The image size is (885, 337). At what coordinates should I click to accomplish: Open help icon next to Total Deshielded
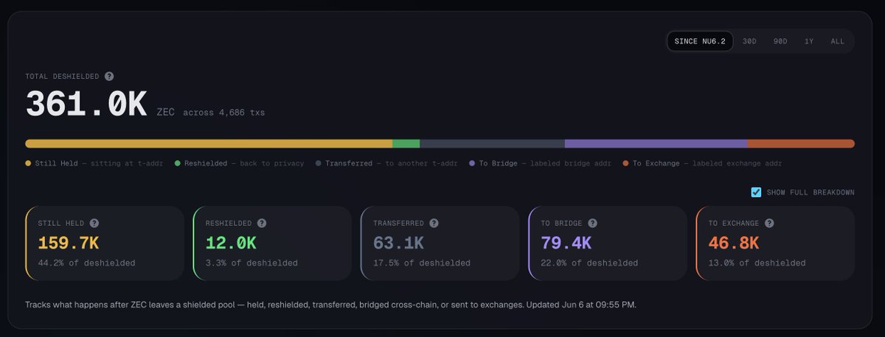click(x=109, y=77)
